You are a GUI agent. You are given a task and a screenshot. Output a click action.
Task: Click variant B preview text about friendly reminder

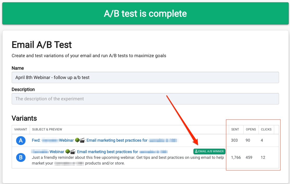coord(128,160)
